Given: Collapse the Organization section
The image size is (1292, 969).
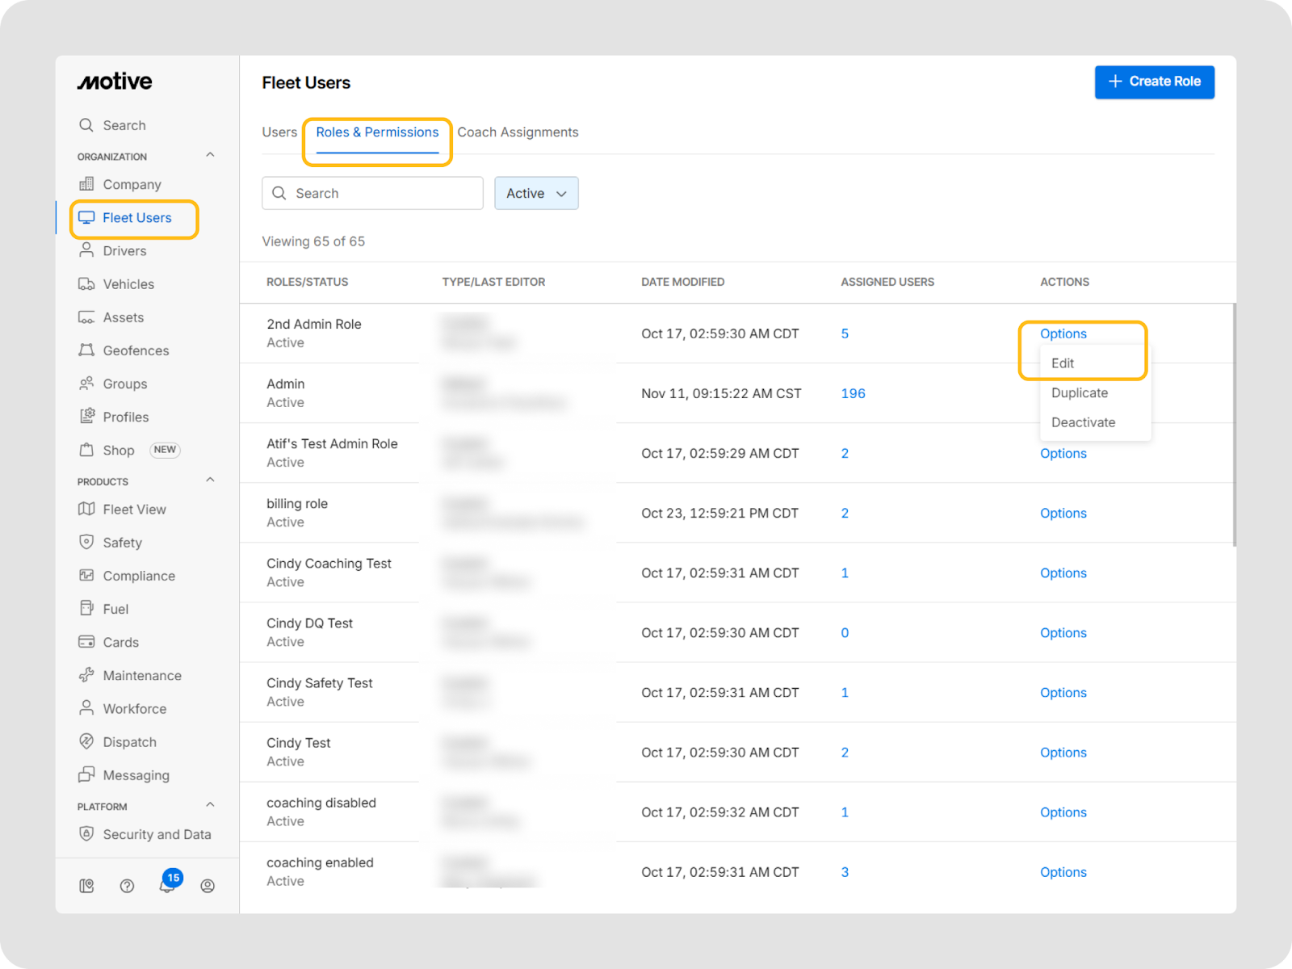Looking at the screenshot, I should tap(210, 155).
